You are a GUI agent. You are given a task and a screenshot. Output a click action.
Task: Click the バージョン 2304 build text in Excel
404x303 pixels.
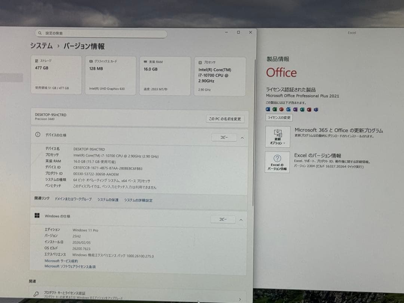[329, 167]
